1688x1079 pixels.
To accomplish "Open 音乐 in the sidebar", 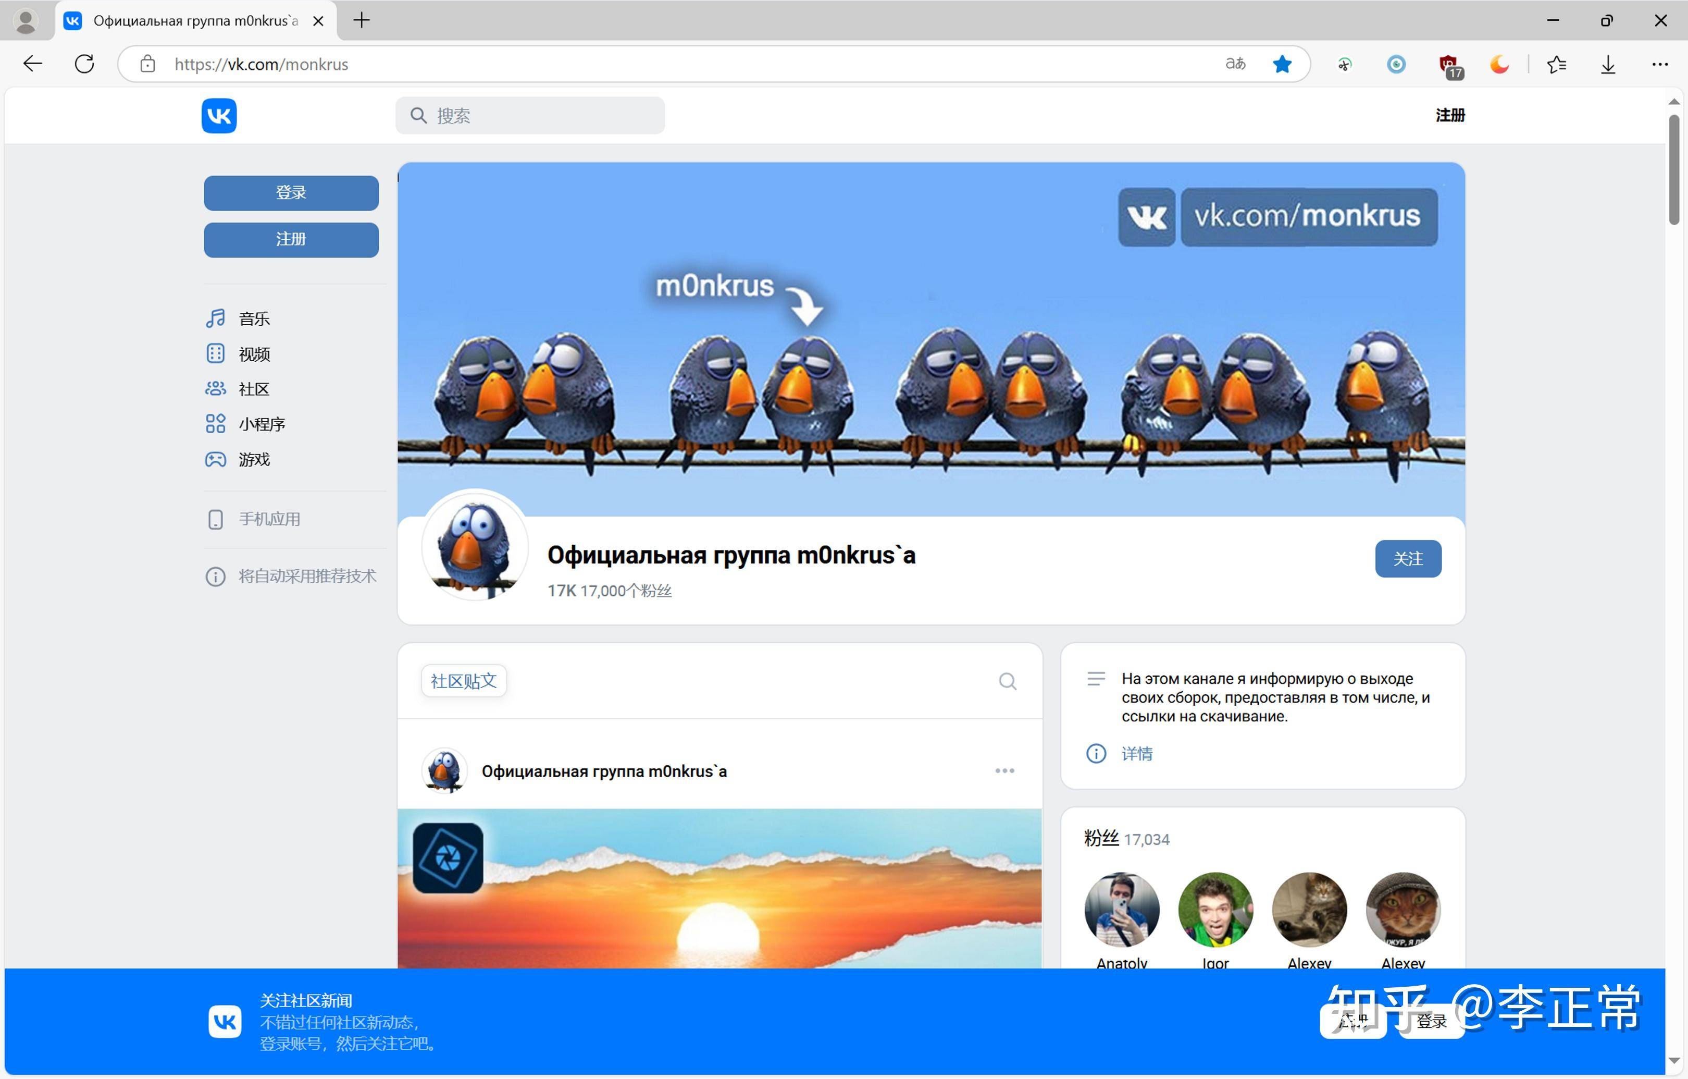I will pos(254,318).
